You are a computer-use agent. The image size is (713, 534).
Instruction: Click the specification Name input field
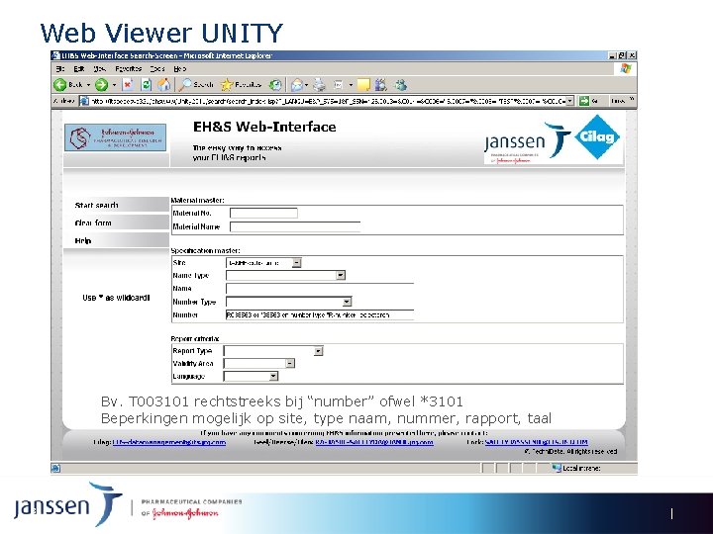coord(320,289)
